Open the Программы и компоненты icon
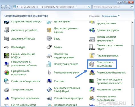This screenshot has height=107, width=135. [92, 64]
